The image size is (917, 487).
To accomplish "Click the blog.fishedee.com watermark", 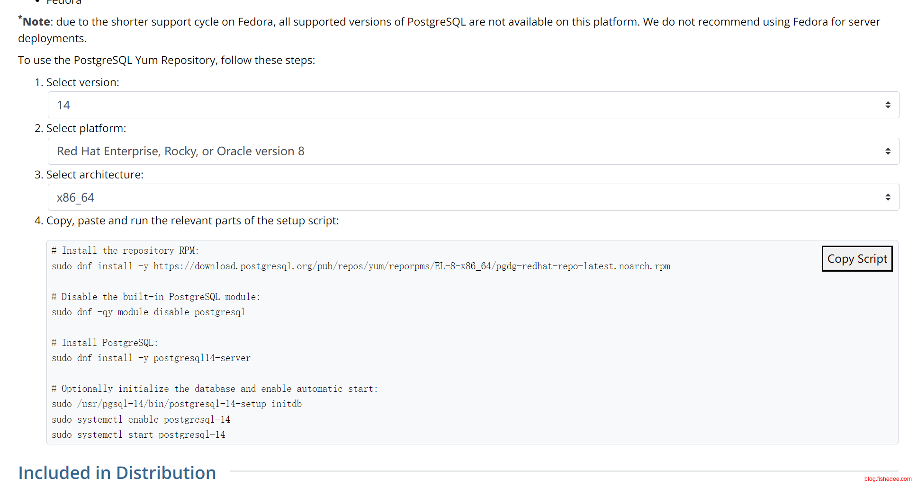I will pos(887,479).
